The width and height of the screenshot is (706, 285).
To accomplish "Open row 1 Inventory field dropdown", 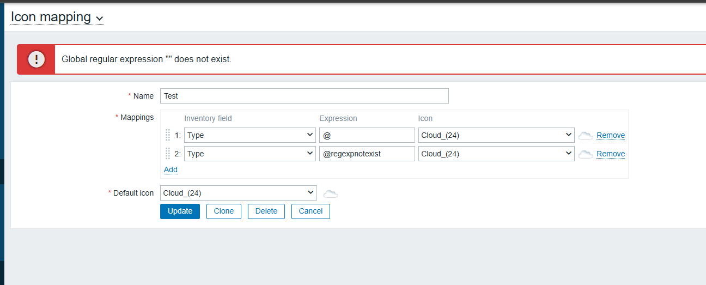I will (249, 135).
